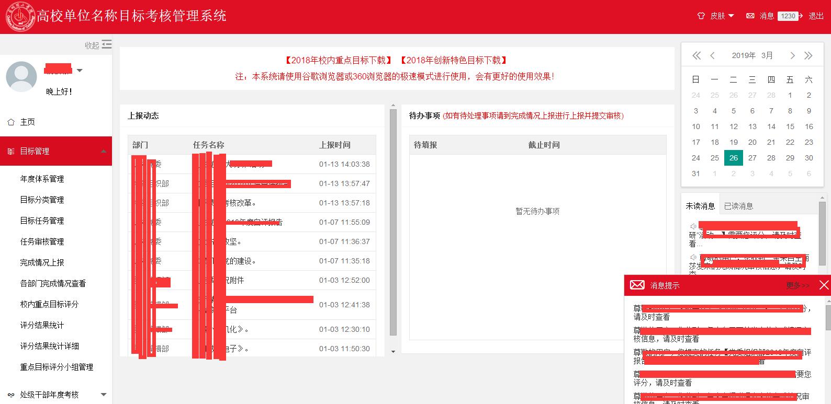Click the university logo in header
This screenshot has width=831, height=404.
click(x=20, y=17)
